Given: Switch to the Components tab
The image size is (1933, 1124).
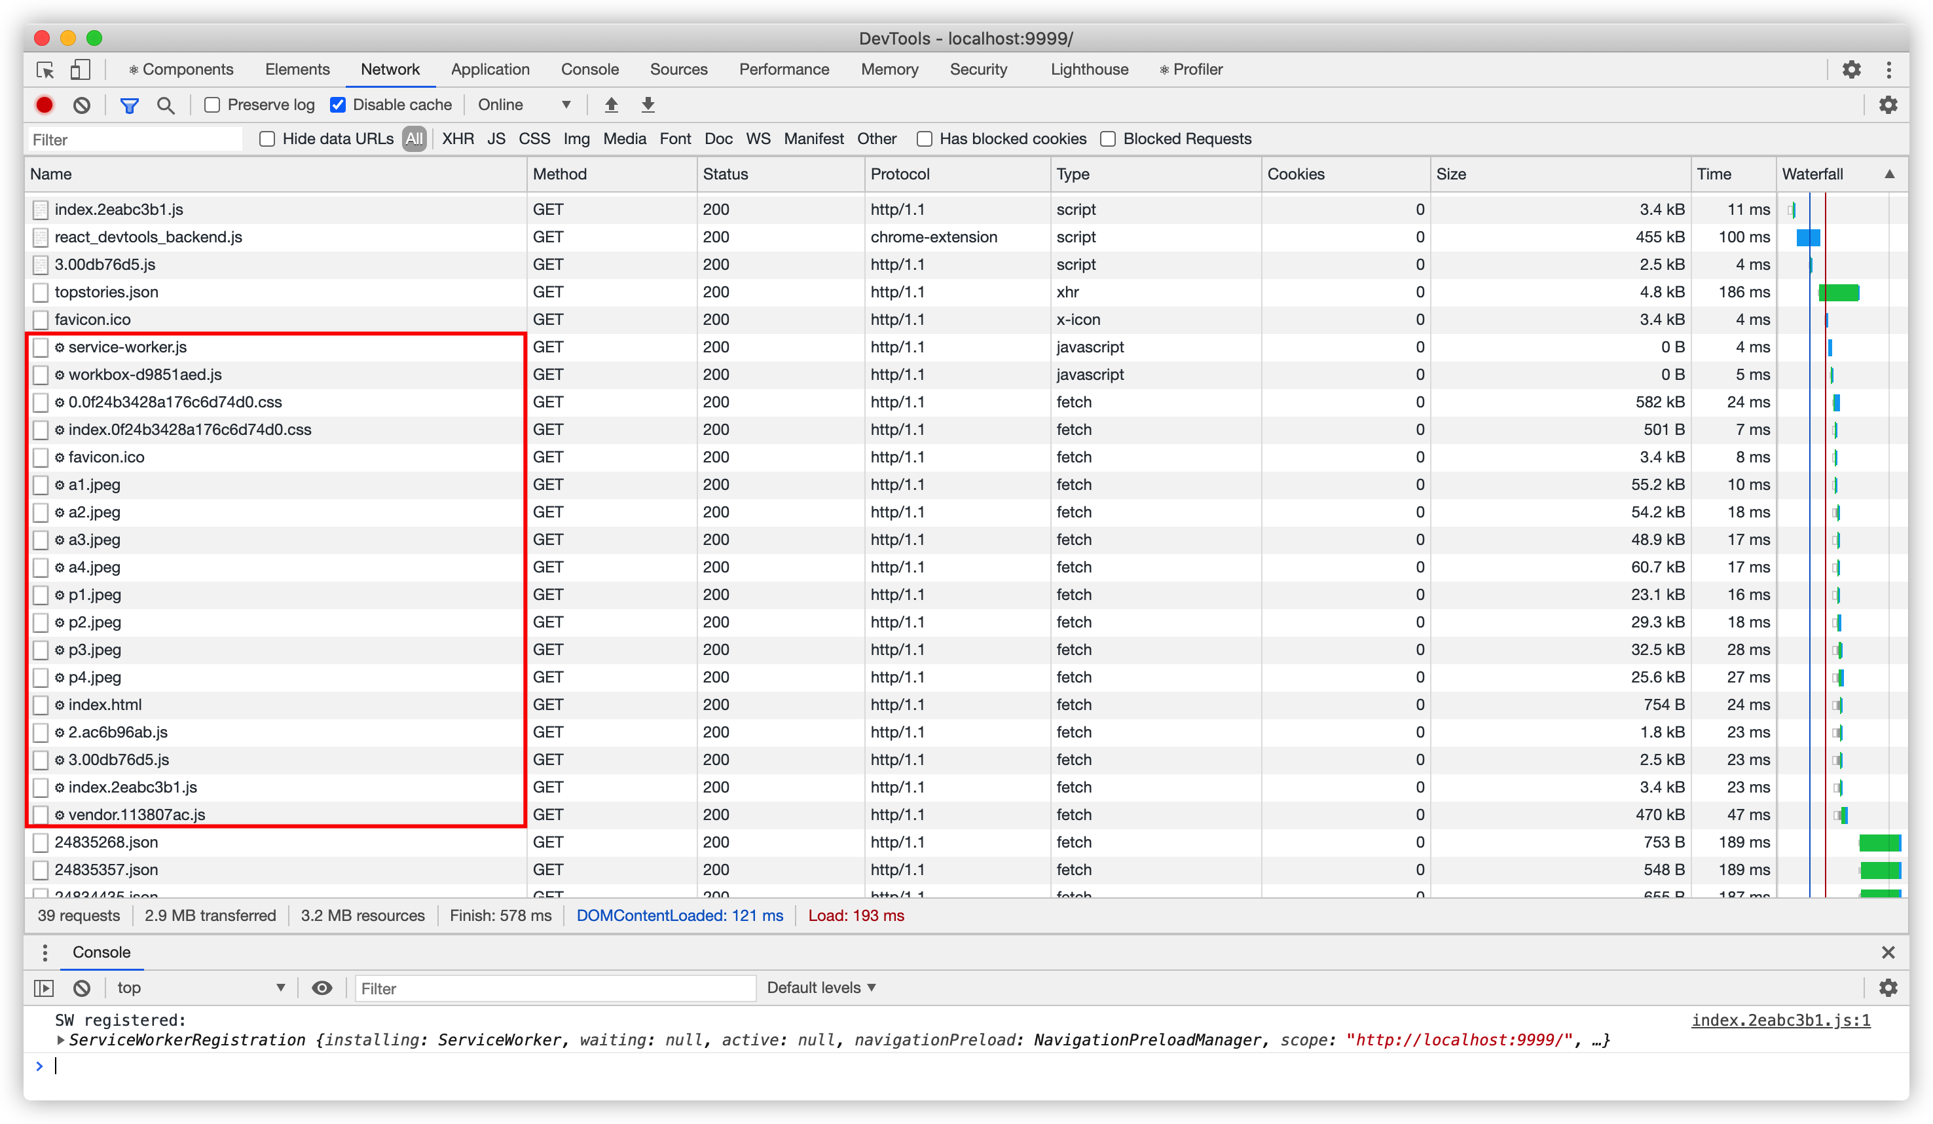Looking at the screenshot, I should tap(181, 70).
